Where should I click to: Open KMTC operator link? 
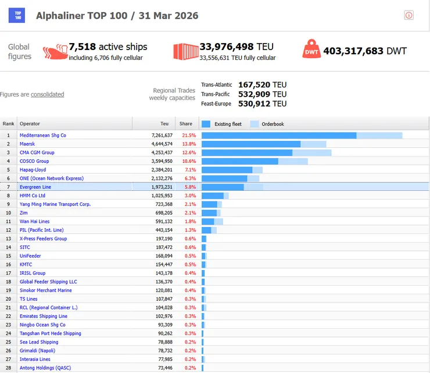tap(26, 265)
